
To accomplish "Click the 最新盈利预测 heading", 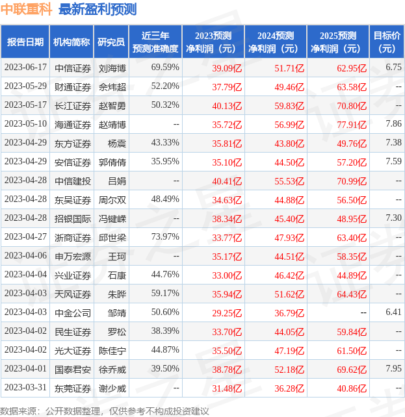I will 98,10.
